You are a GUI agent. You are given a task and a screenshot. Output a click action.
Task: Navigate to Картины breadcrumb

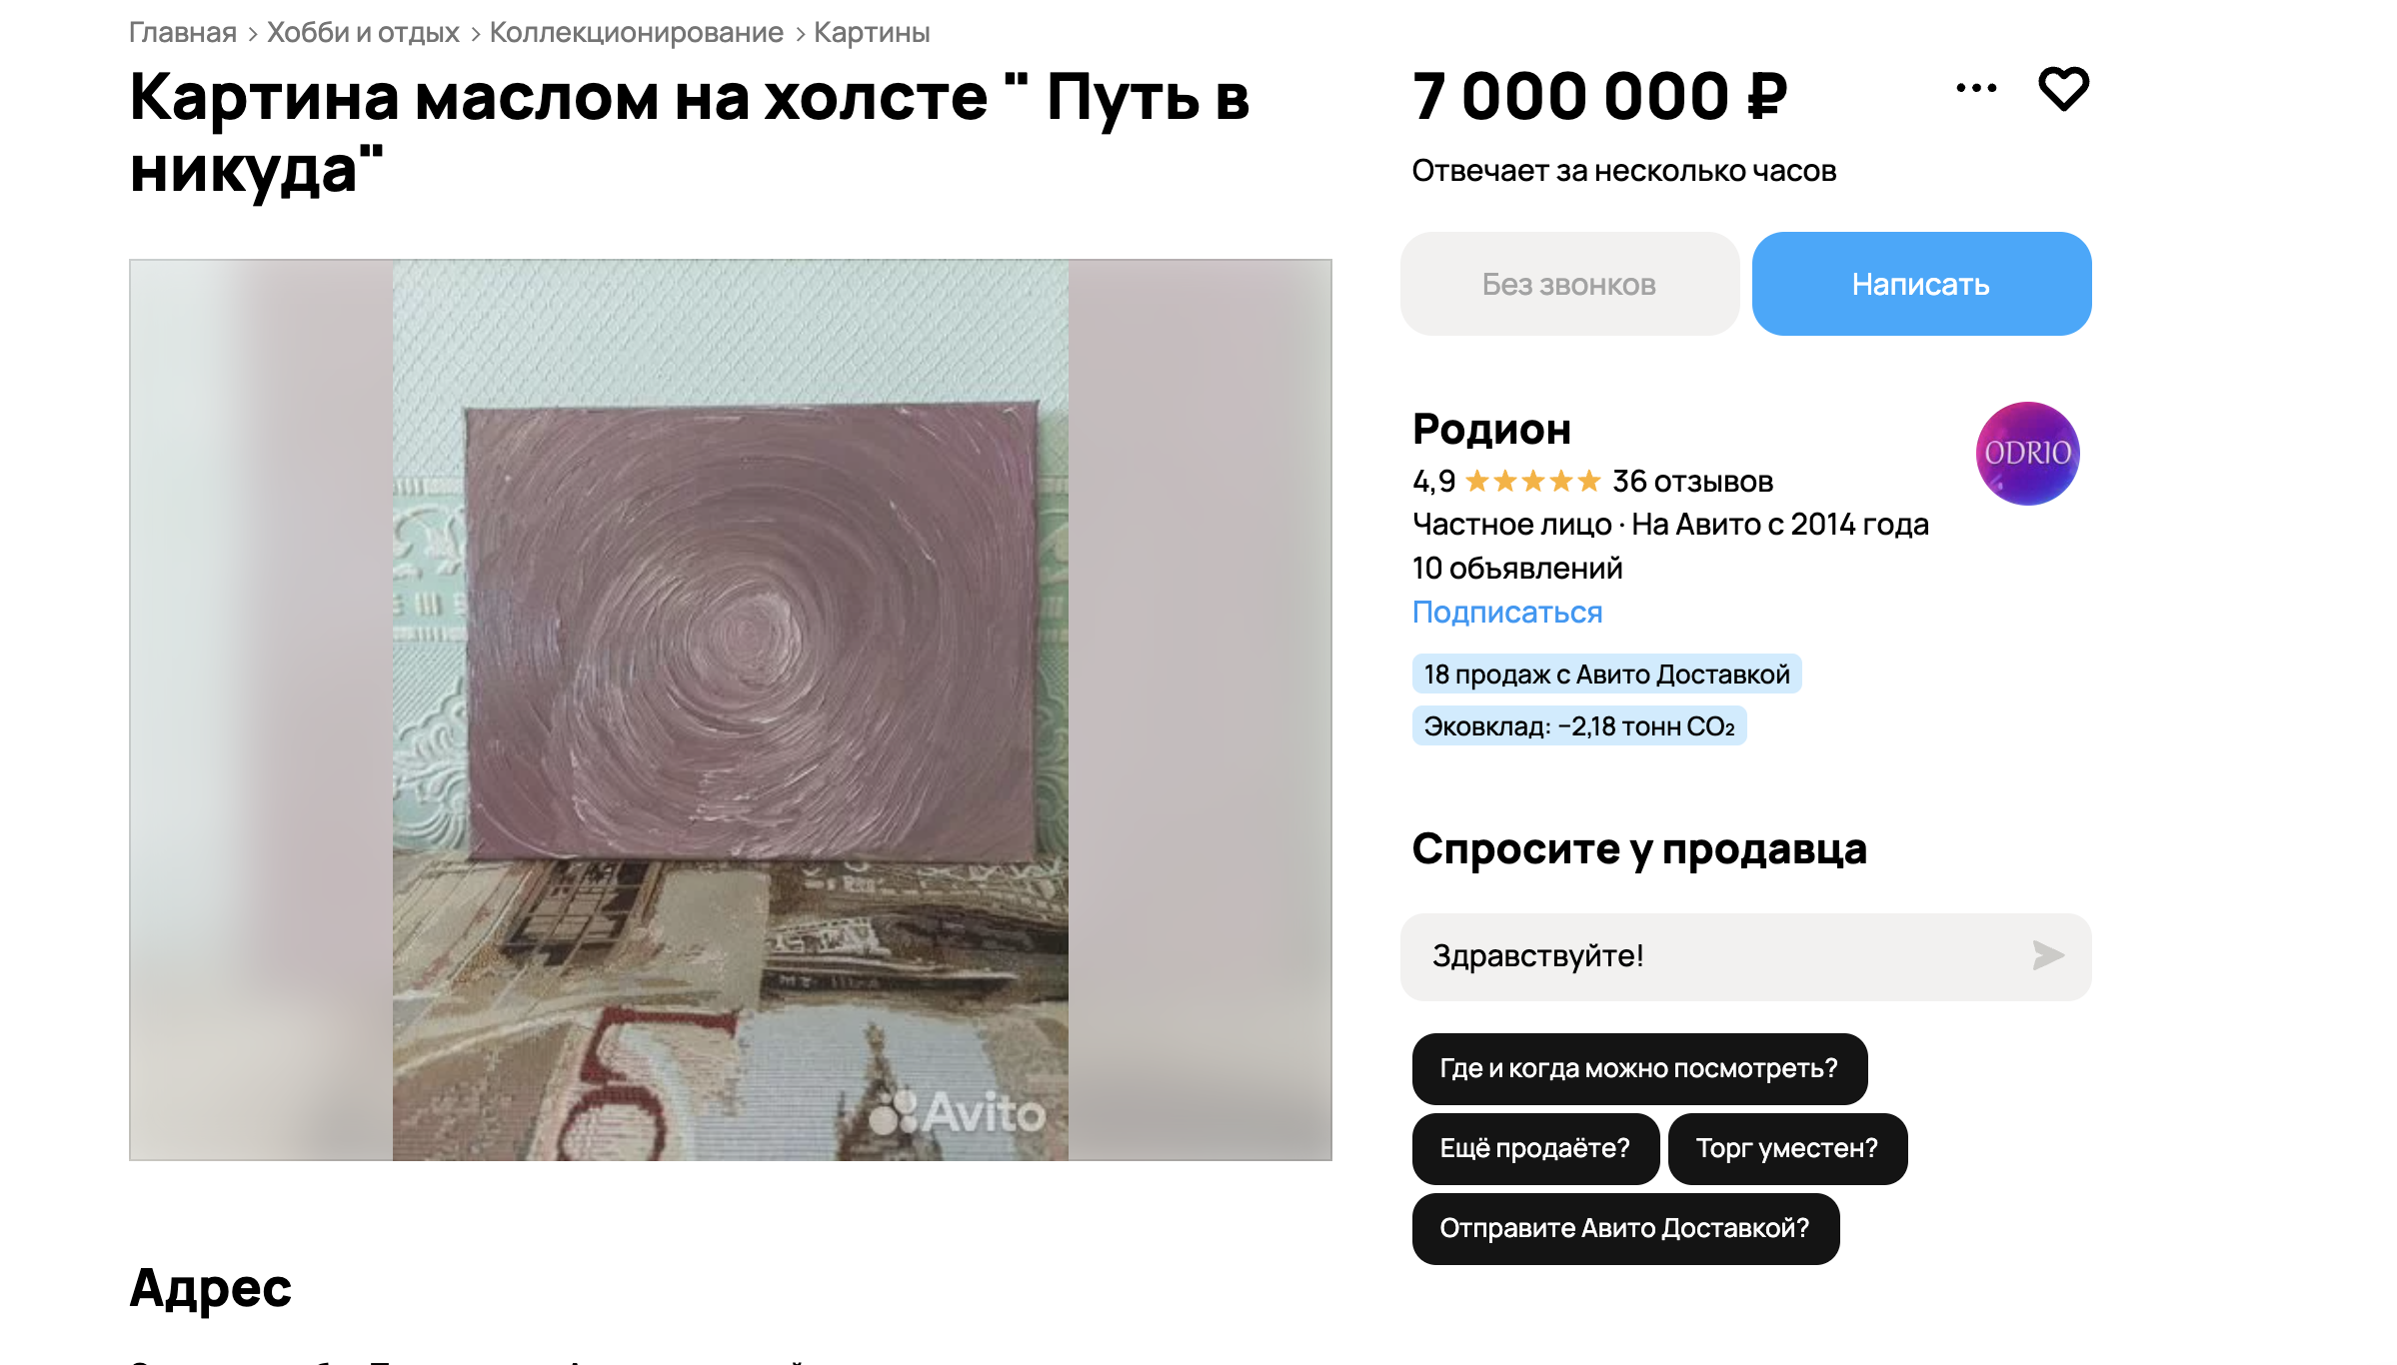[872, 32]
